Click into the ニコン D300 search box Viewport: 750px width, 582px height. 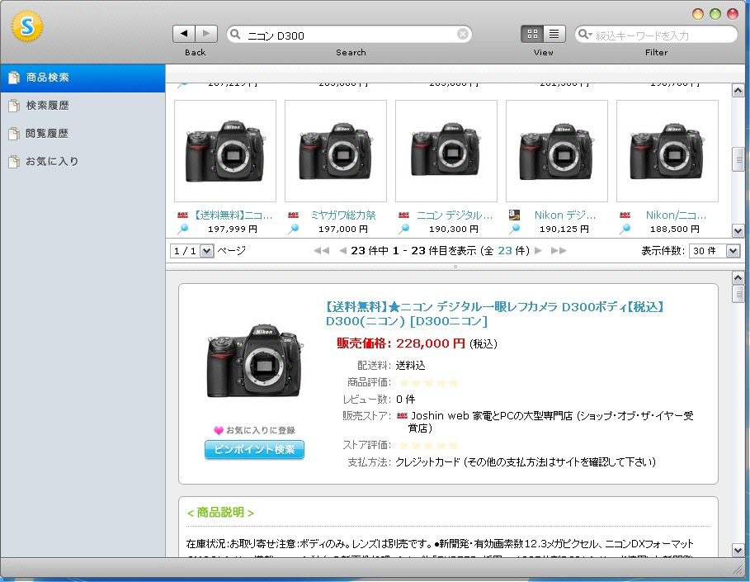pyautogui.click(x=349, y=35)
